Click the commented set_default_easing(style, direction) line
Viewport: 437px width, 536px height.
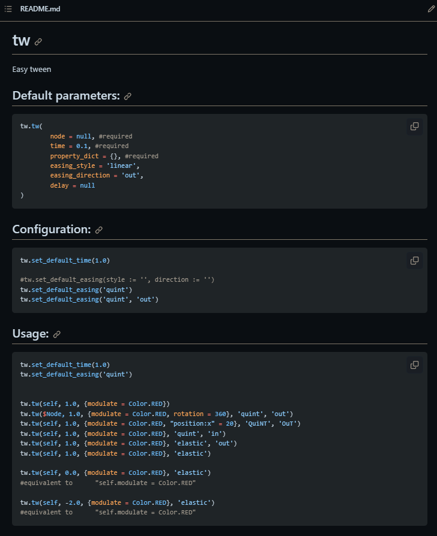click(117, 279)
